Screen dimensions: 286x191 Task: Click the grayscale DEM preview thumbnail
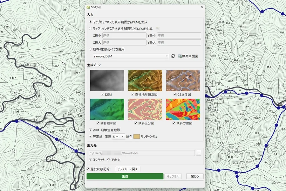pyautogui.click(x=107, y=81)
